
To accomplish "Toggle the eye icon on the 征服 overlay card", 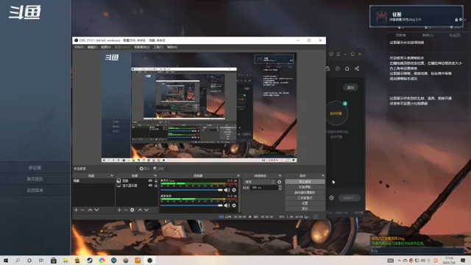I will tap(461, 20).
